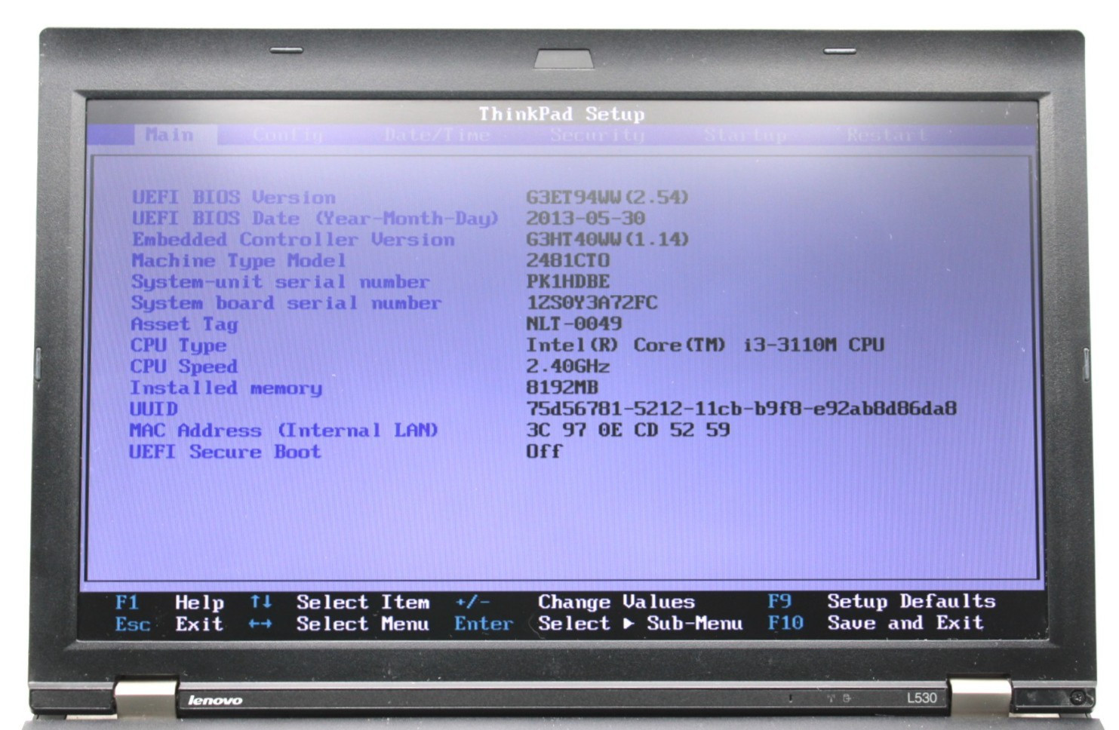The width and height of the screenshot is (1119, 730).
Task: Click the MAC Address (Internal LAN) label
Action: (x=284, y=431)
